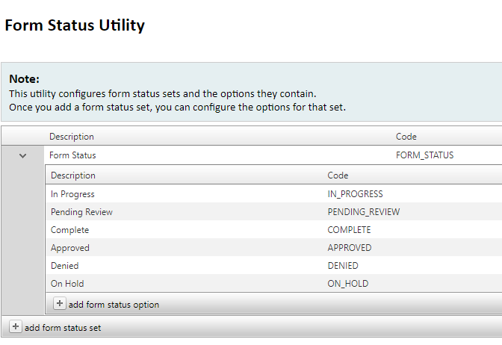Select the Approved status row
The height and width of the screenshot is (345, 502).
click(x=273, y=247)
